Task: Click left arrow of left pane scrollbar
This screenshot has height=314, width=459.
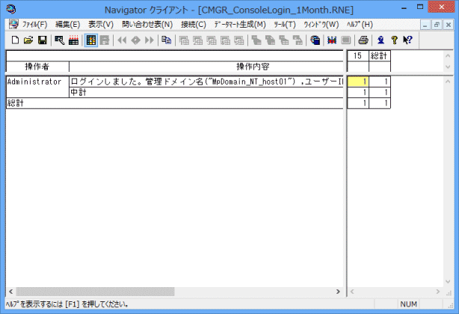Action: (x=10, y=292)
